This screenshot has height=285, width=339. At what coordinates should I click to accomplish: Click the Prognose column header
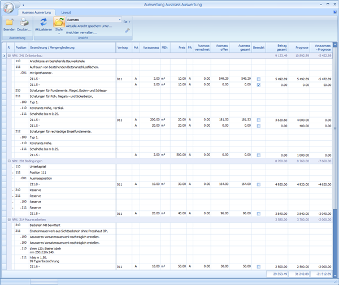pyautogui.click(x=299, y=47)
